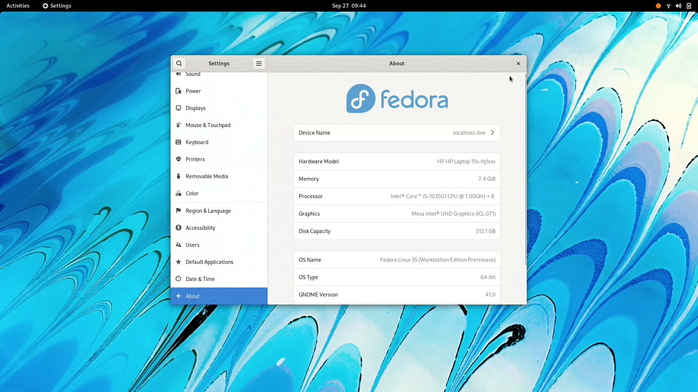This screenshot has height=392, width=698.
Task: Select Removable Media in sidebar
Action: pyautogui.click(x=219, y=176)
